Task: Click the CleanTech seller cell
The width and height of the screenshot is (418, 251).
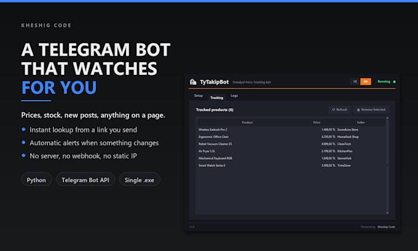Action: (x=344, y=144)
